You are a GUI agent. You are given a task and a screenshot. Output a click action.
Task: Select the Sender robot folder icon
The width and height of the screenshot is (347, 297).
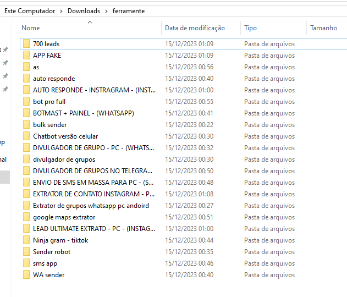(26, 251)
